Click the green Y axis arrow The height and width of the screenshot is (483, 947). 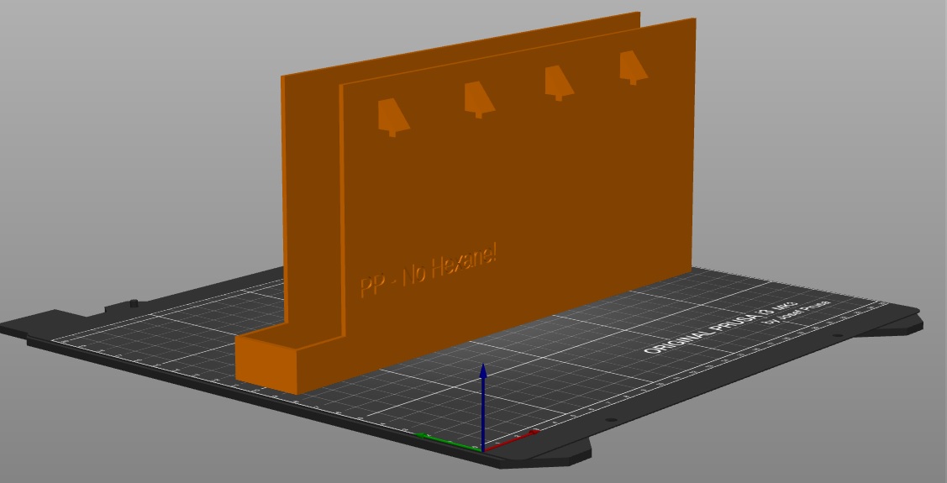448,442
